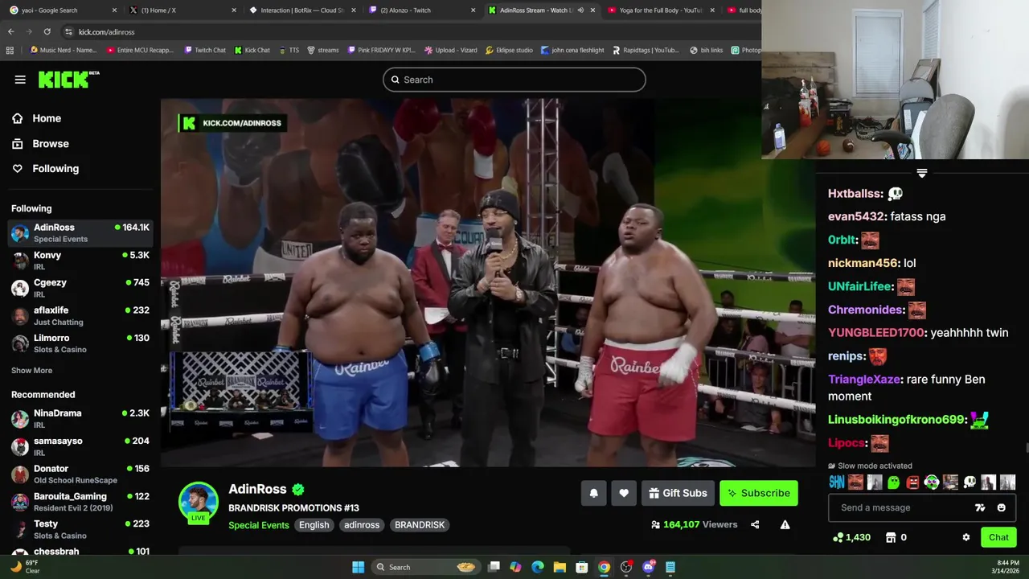
Task: Open the emoji picker in chat
Action: (x=1001, y=507)
